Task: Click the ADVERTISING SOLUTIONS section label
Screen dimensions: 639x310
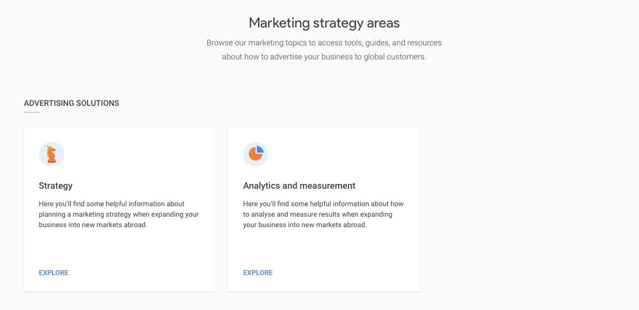Action: tap(72, 103)
